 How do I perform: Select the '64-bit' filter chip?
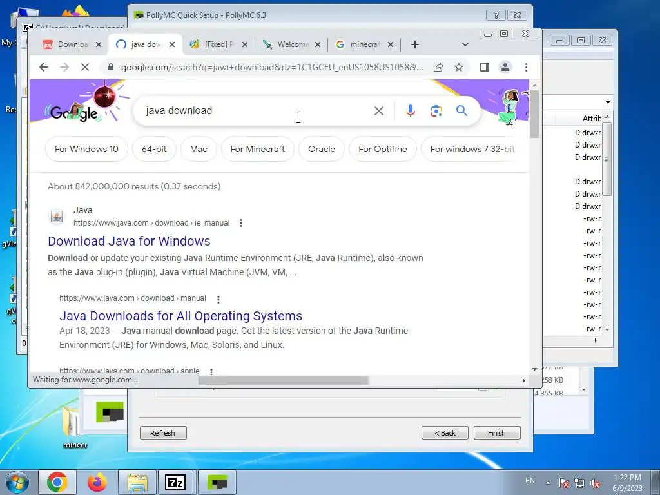click(154, 149)
